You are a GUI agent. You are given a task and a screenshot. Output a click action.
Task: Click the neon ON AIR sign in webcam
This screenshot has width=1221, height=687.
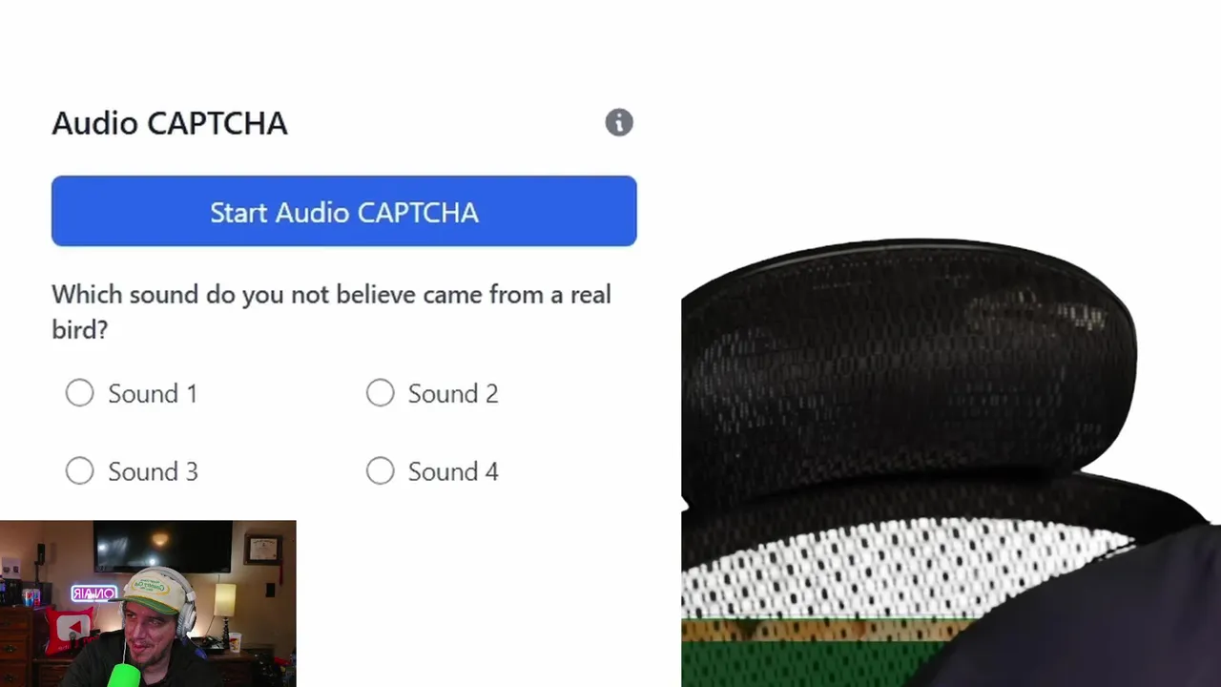pos(93,593)
